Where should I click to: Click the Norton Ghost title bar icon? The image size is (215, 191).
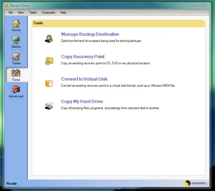[6, 6]
